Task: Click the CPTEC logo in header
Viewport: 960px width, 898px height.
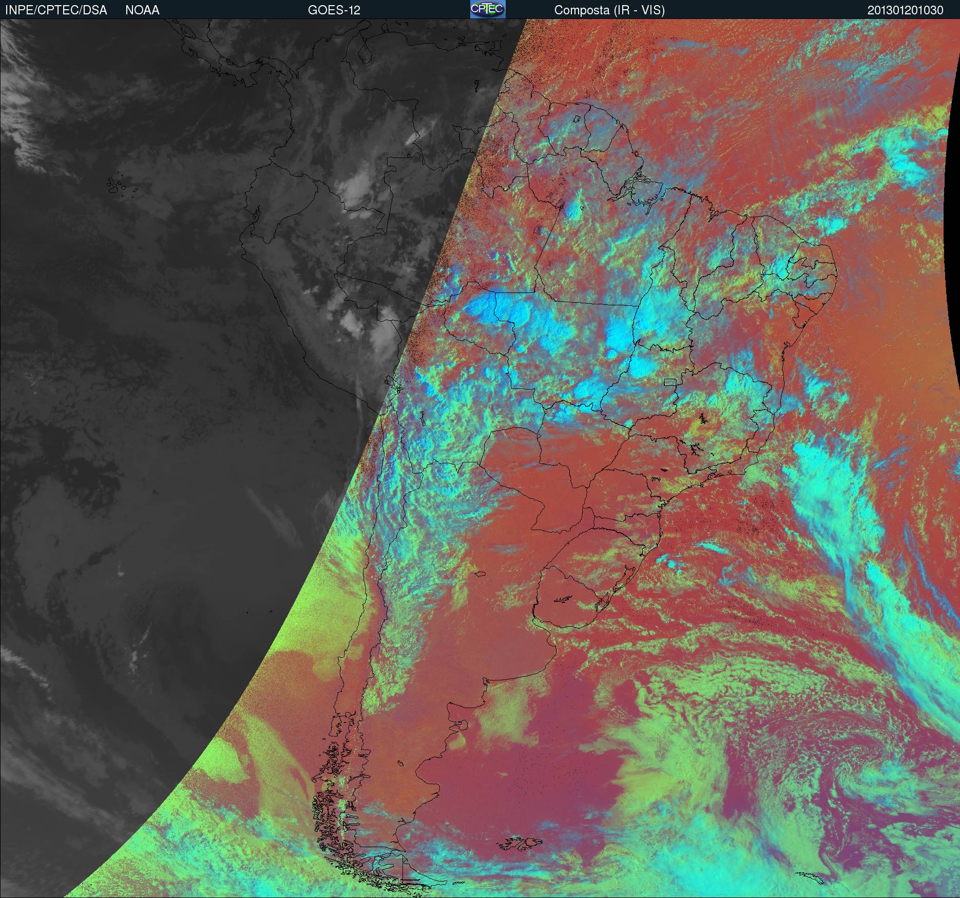Action: click(x=488, y=9)
